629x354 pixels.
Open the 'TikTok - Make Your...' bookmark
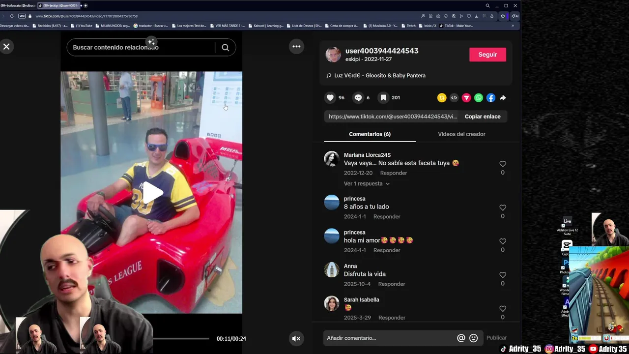(x=456, y=26)
